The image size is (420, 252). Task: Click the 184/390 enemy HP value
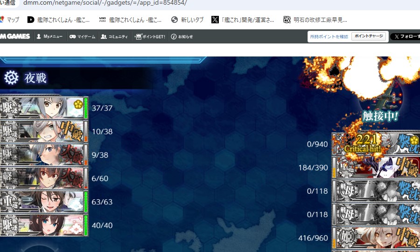tap(313, 168)
